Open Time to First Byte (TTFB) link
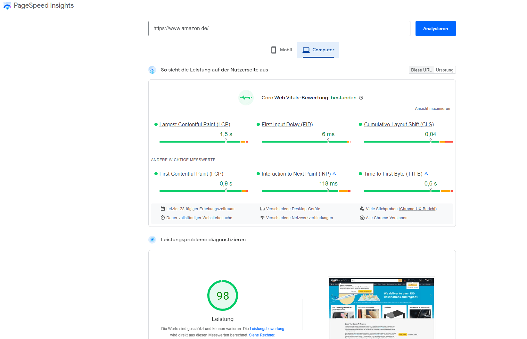527x339 pixels. coord(393,174)
